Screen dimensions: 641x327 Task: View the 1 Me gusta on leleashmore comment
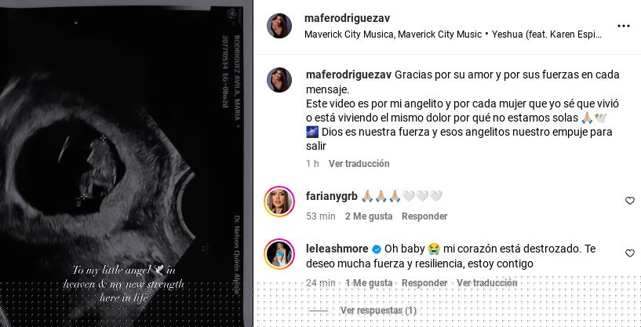click(x=369, y=282)
